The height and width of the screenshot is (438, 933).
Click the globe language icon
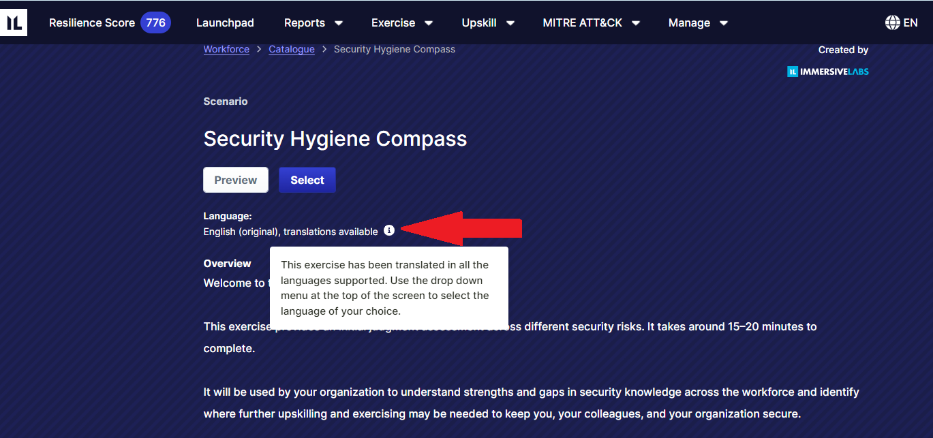tap(892, 22)
